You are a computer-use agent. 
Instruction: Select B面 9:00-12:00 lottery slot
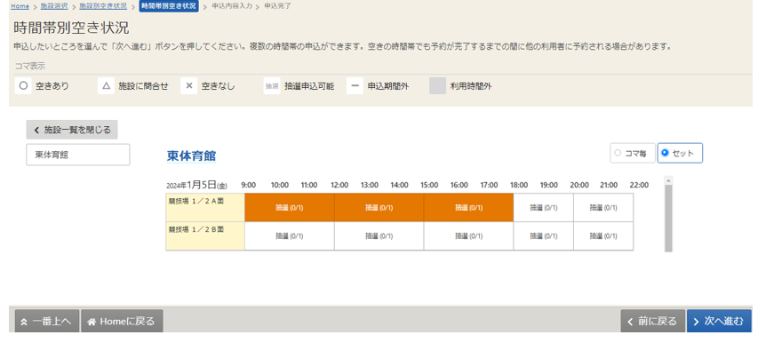pos(289,236)
